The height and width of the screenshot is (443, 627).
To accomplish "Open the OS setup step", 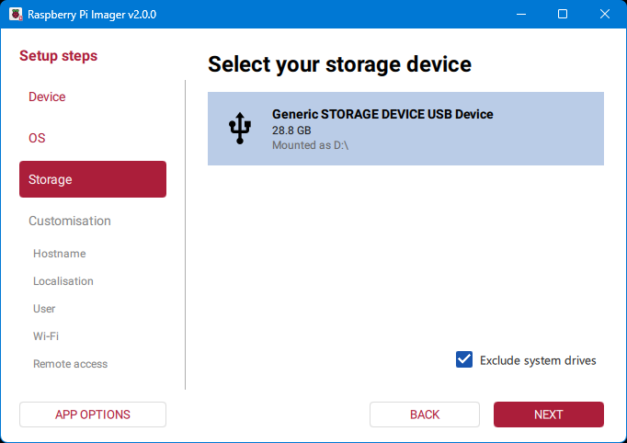I will coord(37,138).
